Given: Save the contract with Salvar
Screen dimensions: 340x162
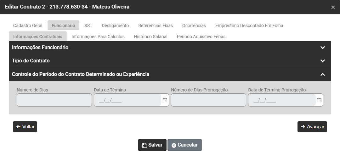Looking at the screenshot, I should point(152,145).
